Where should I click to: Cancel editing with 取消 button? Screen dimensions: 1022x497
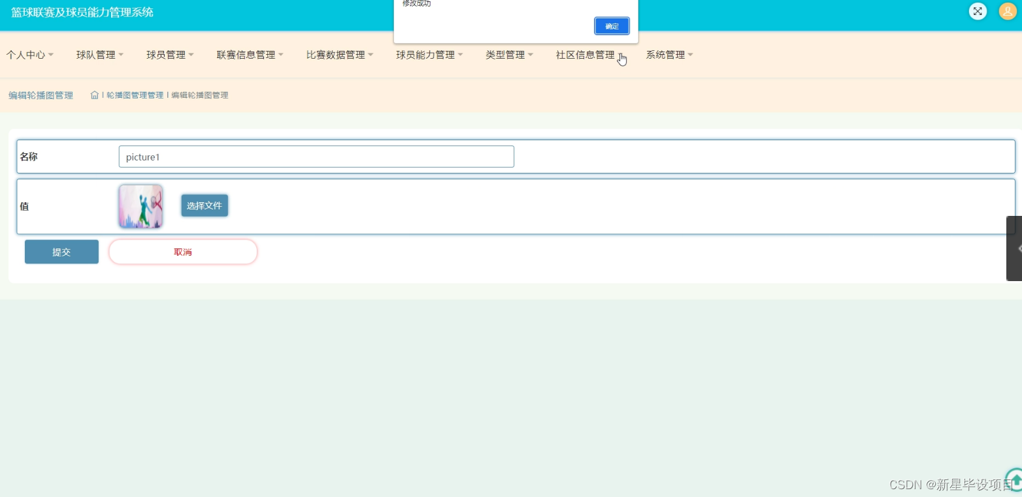pos(182,252)
